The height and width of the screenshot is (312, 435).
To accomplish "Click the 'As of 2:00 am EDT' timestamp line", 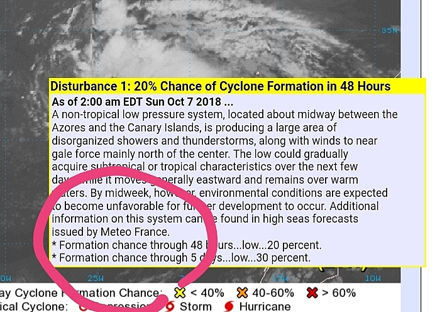I will coord(142,102).
